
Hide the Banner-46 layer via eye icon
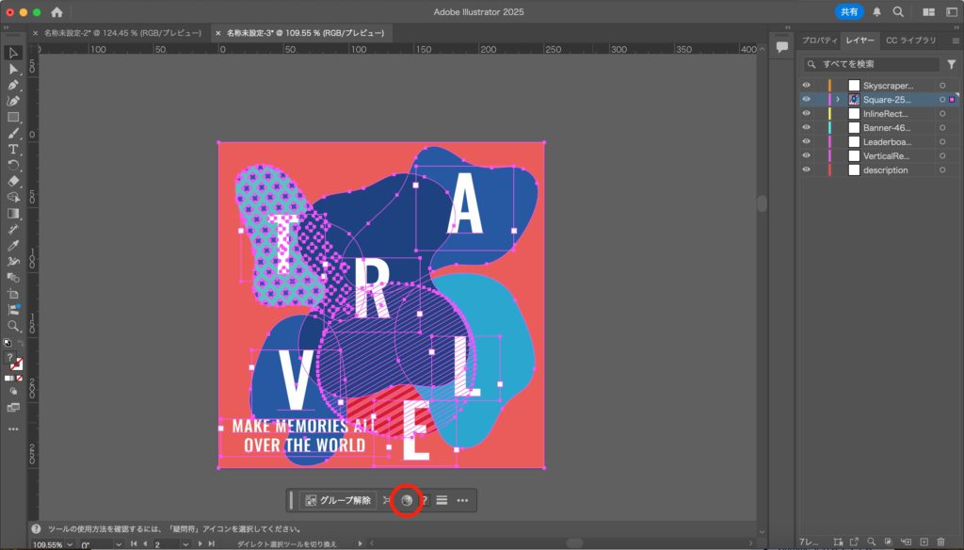point(806,128)
